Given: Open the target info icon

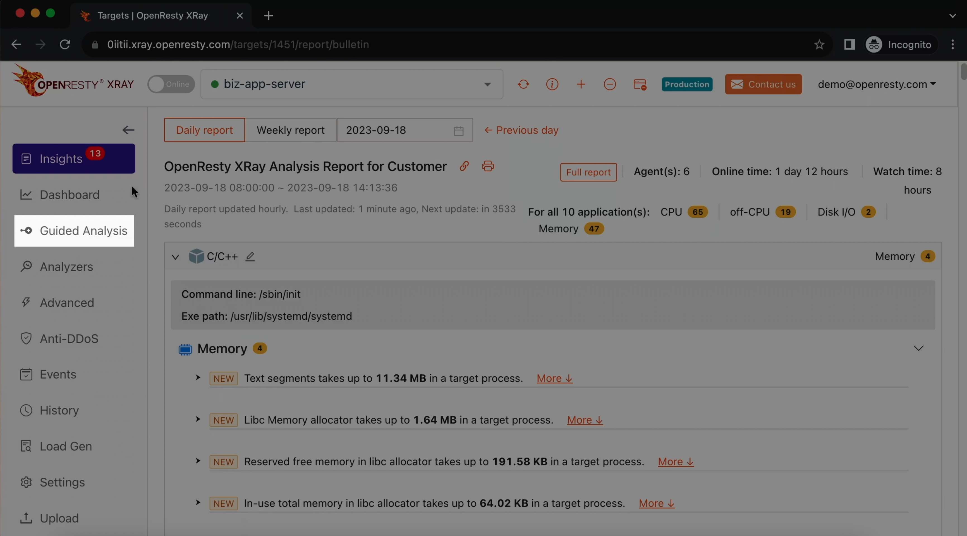Looking at the screenshot, I should [552, 84].
